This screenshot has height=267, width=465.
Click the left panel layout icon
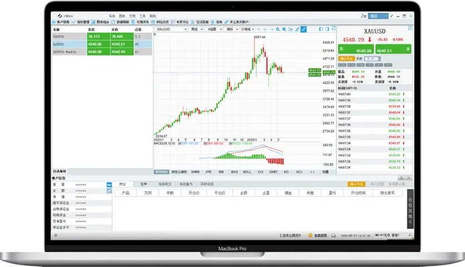321,29
